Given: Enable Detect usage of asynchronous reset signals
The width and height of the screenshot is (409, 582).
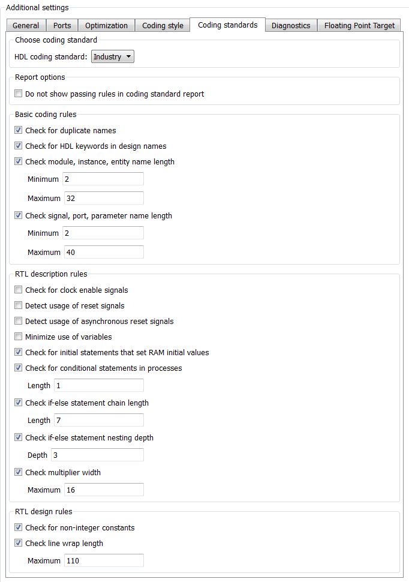Looking at the screenshot, I should [19, 322].
